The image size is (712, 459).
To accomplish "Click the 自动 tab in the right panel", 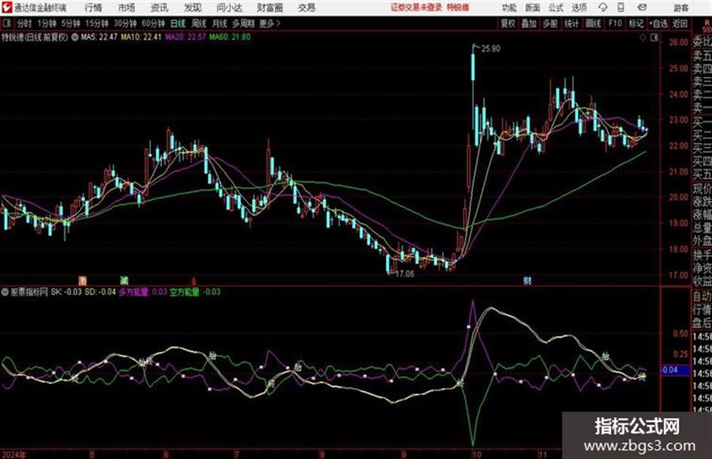I will tap(701, 296).
